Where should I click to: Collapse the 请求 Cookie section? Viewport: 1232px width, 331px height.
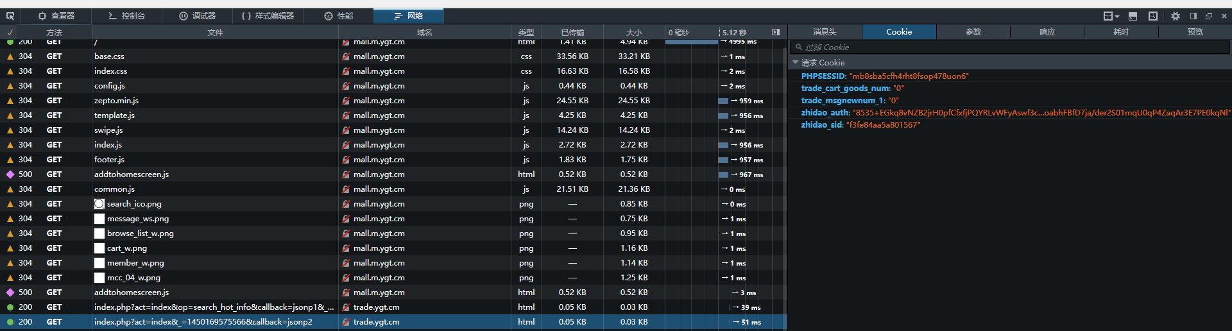point(796,63)
